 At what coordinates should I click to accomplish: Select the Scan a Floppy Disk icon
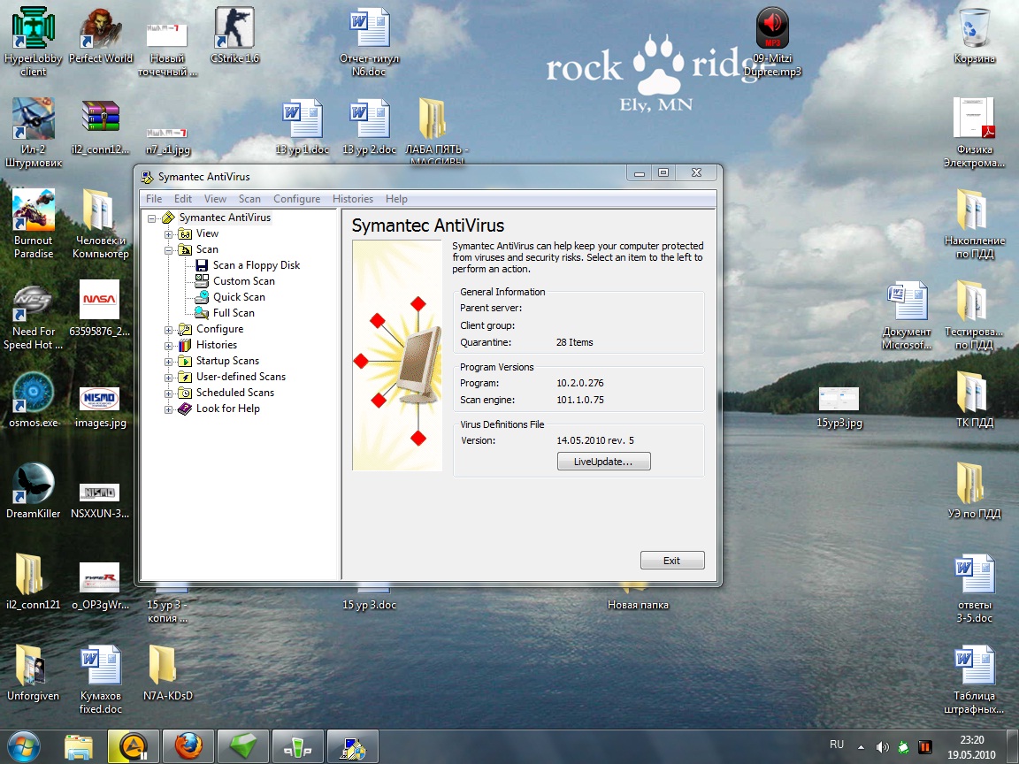(x=202, y=265)
